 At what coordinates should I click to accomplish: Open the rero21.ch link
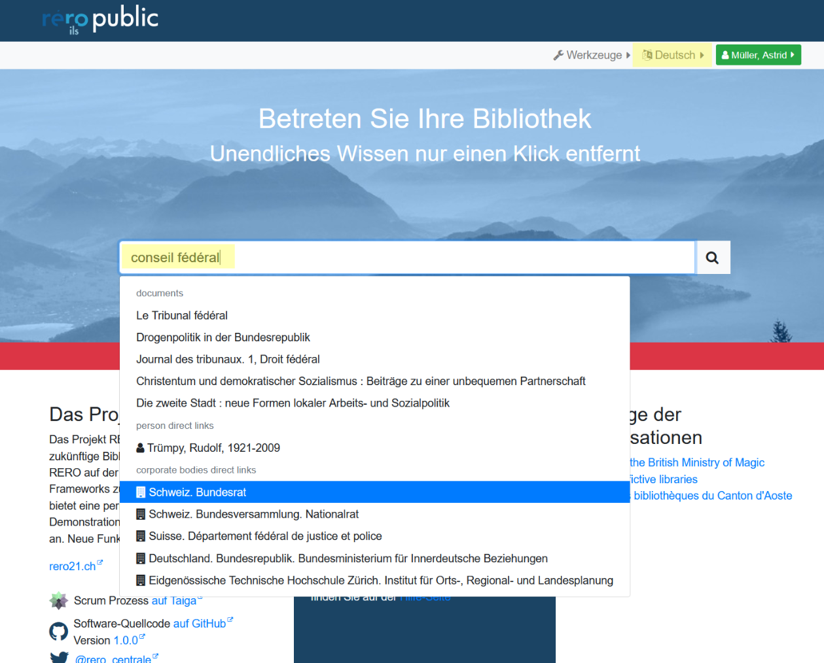(x=73, y=566)
